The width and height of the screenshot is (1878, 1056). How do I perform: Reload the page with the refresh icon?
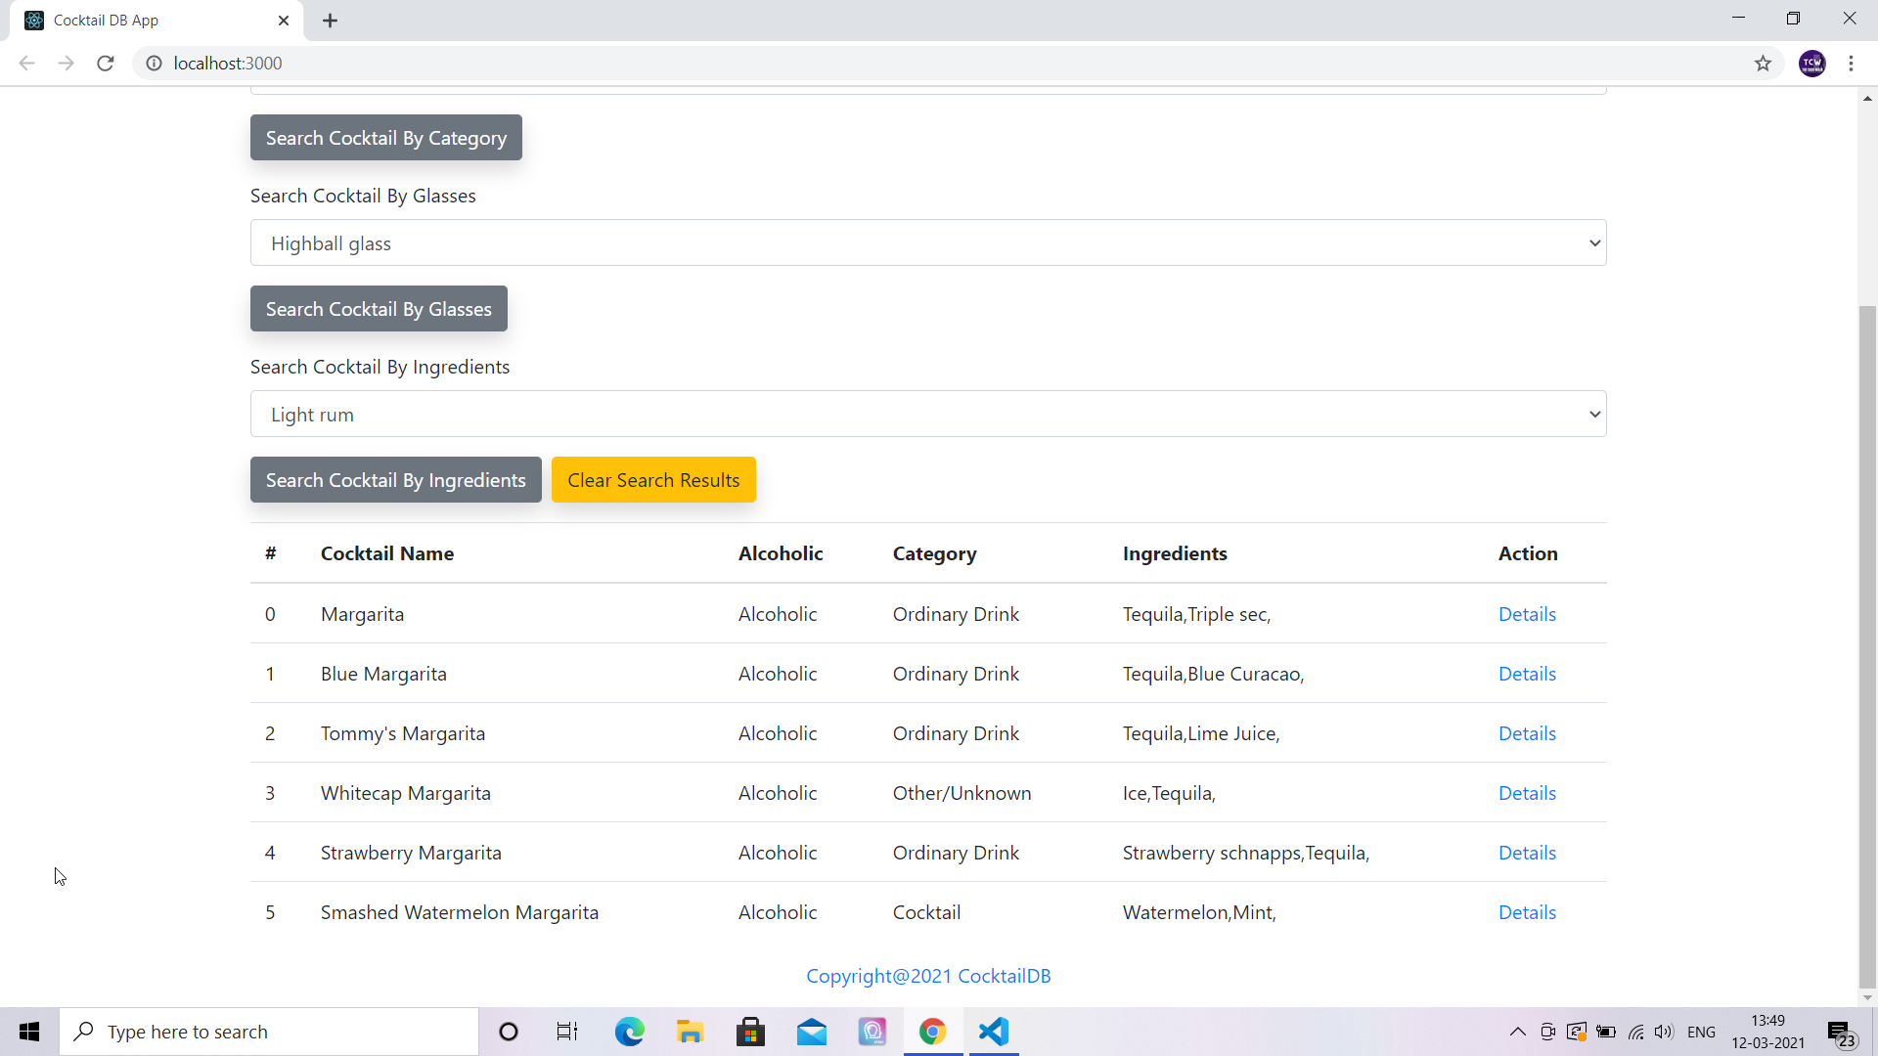(x=106, y=64)
